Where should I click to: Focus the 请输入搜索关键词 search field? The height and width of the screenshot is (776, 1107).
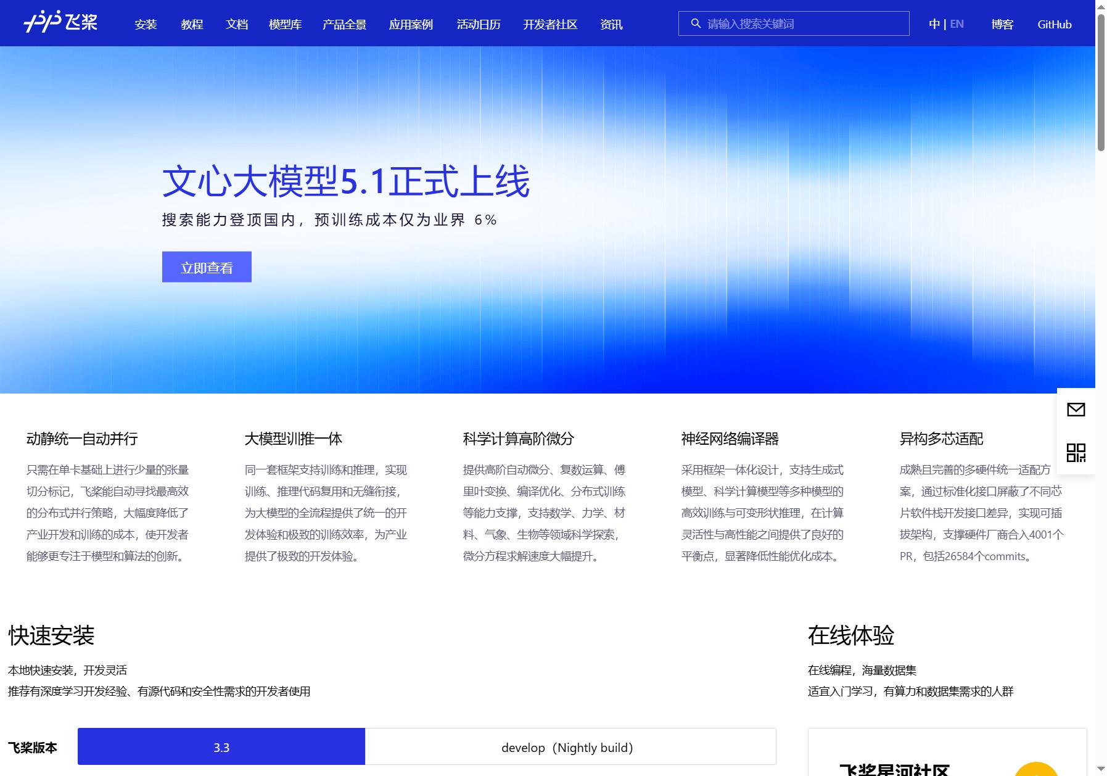coord(794,23)
